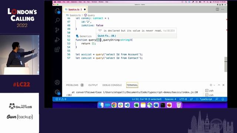The image size is (237, 133).
Task: Switch to the PROBLEMS tab
Action: [x=72, y=85]
